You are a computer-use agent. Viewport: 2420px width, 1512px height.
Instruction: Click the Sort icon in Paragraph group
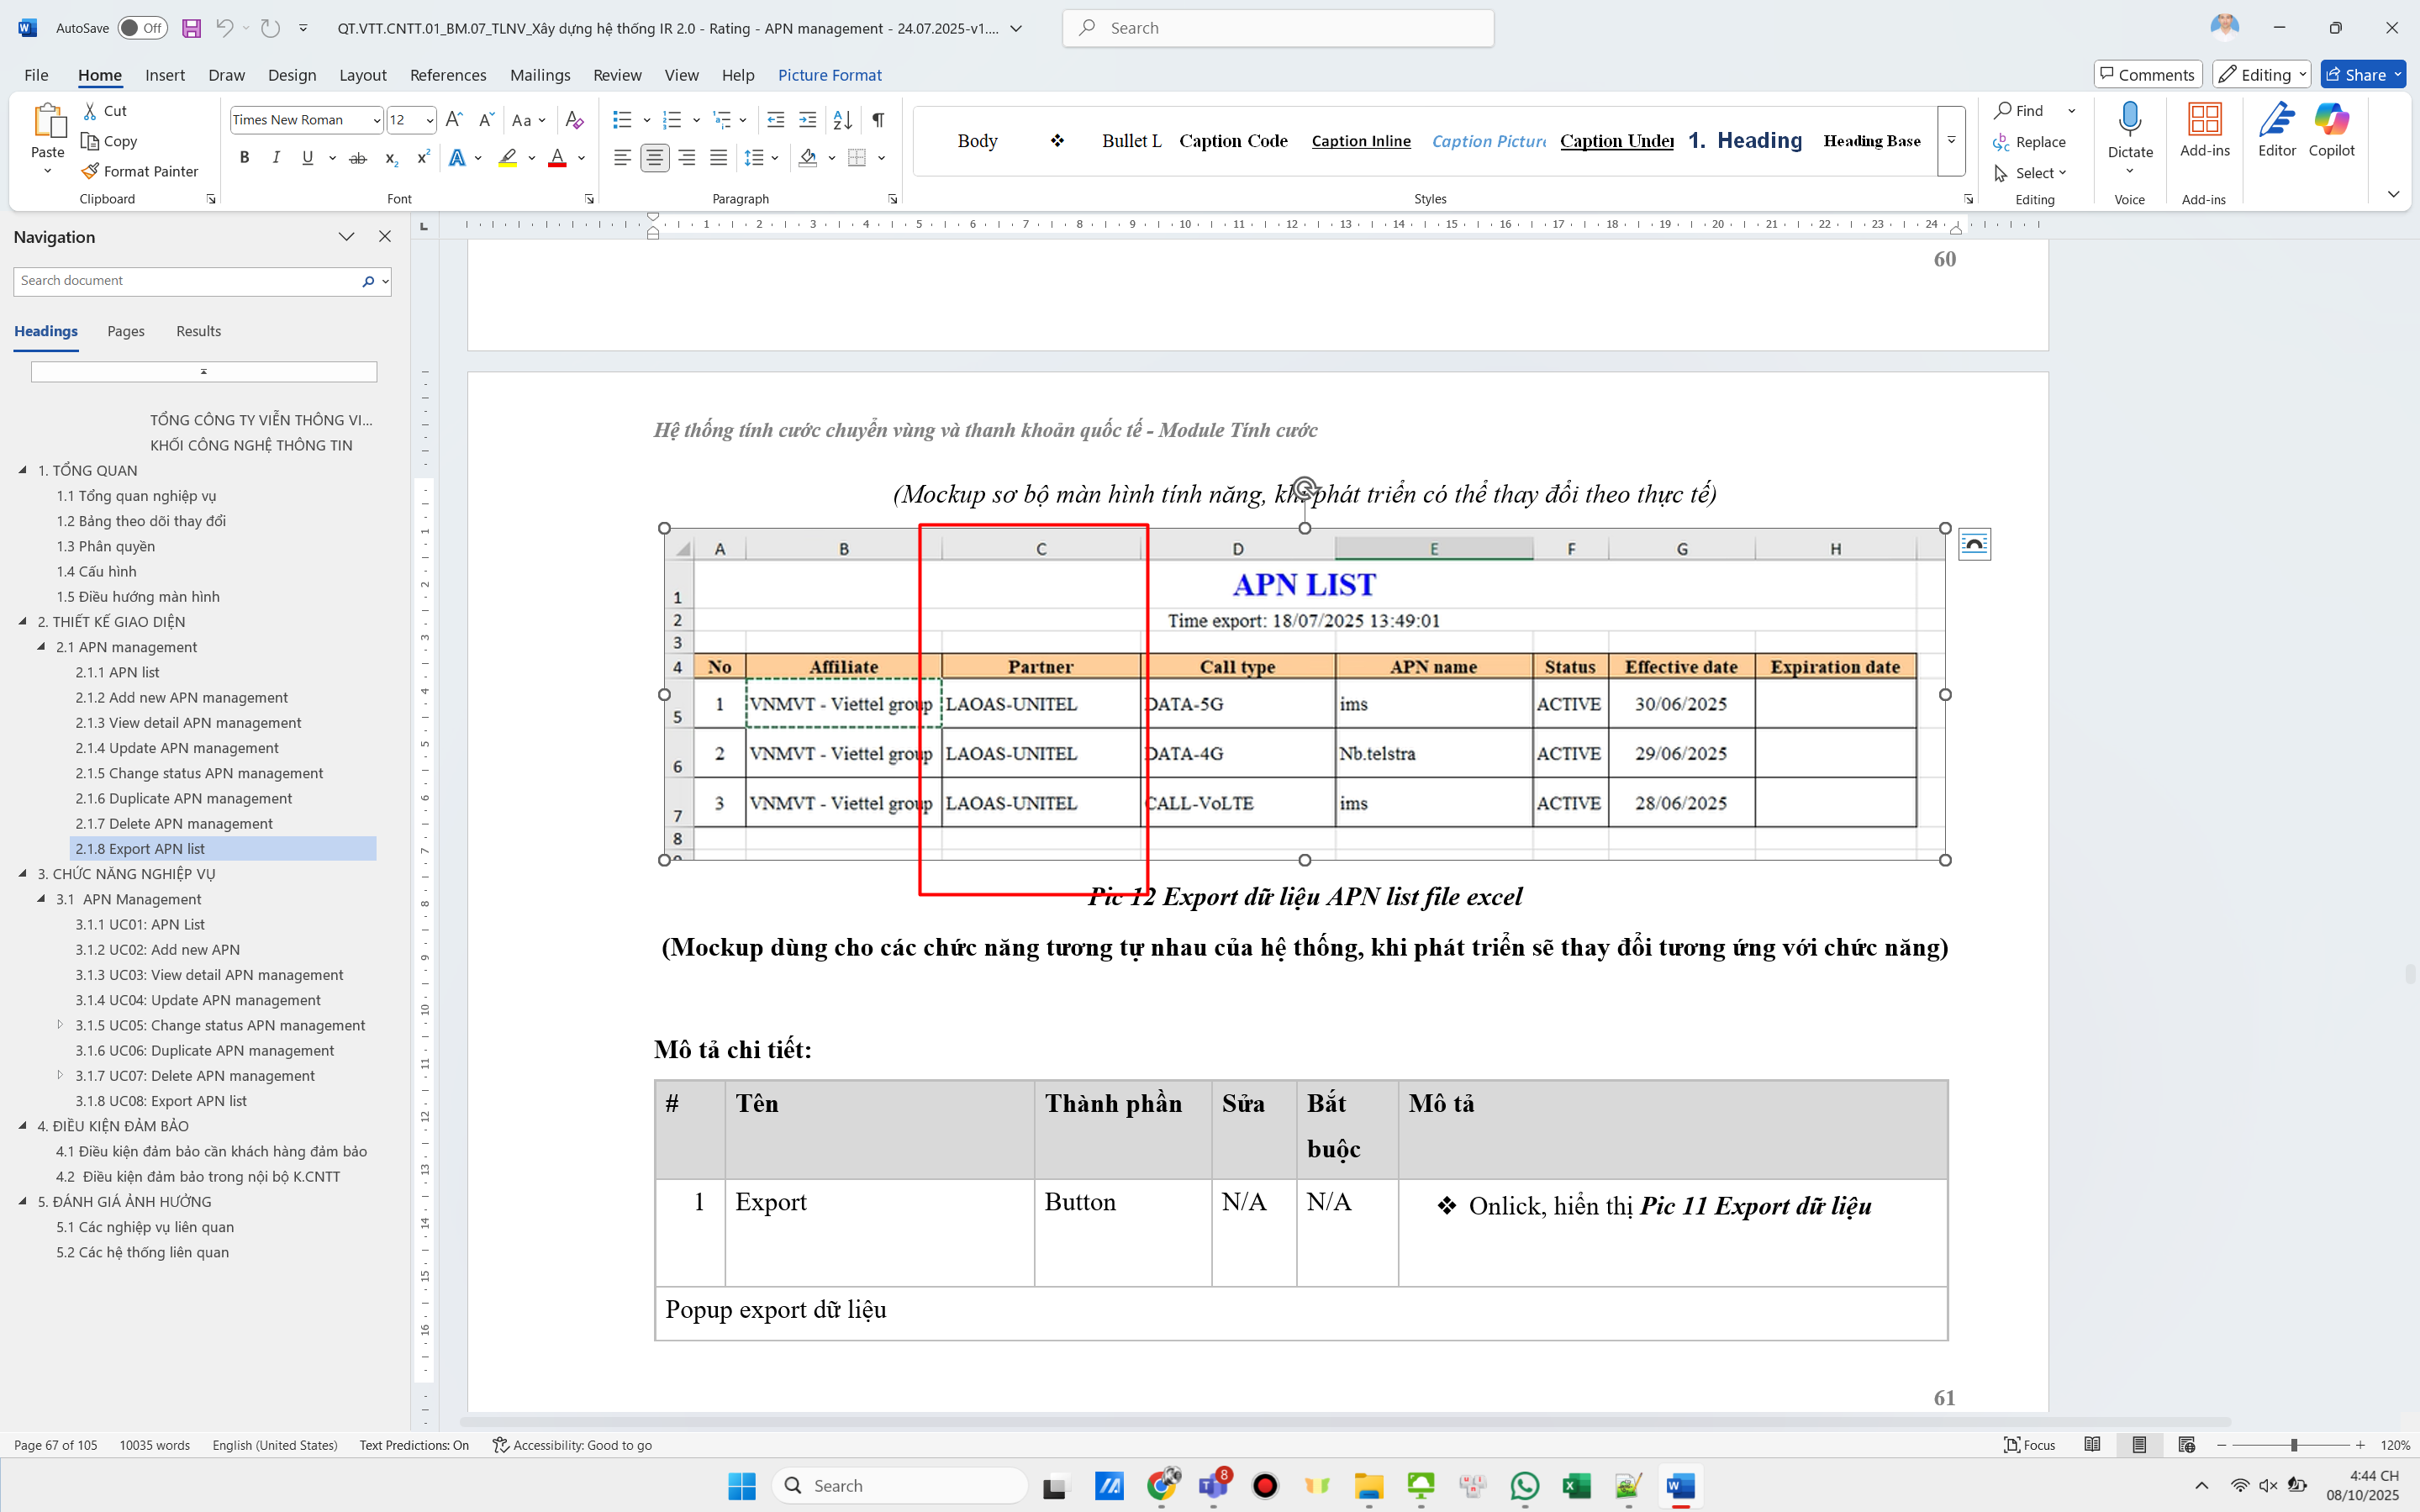point(842,120)
